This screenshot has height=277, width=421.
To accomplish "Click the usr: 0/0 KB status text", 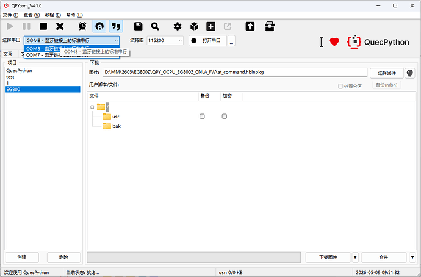I will tap(231, 273).
